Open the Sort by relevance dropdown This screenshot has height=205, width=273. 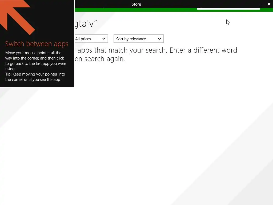click(139, 39)
